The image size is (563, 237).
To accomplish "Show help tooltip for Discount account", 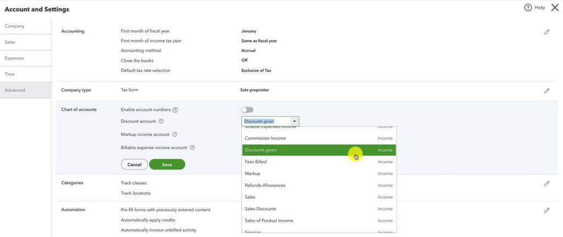I will 161,122.
